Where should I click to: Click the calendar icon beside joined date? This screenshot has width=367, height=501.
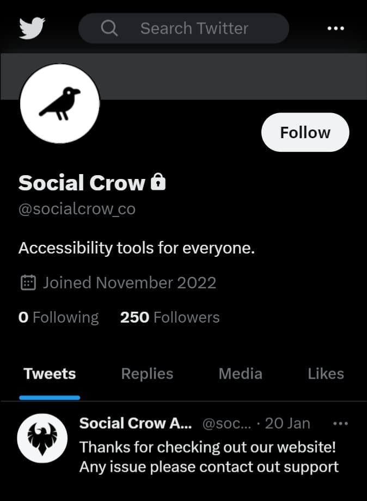(x=29, y=282)
